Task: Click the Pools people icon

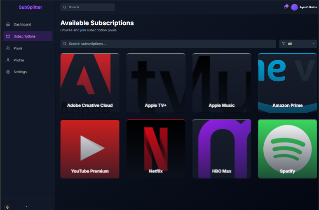Action: point(8,48)
